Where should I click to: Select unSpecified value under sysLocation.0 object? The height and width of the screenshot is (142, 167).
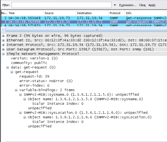pos(40,126)
